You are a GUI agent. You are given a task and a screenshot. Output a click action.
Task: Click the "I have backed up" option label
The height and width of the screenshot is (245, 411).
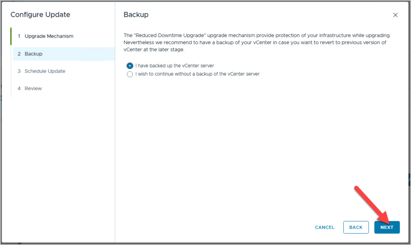(x=175, y=66)
